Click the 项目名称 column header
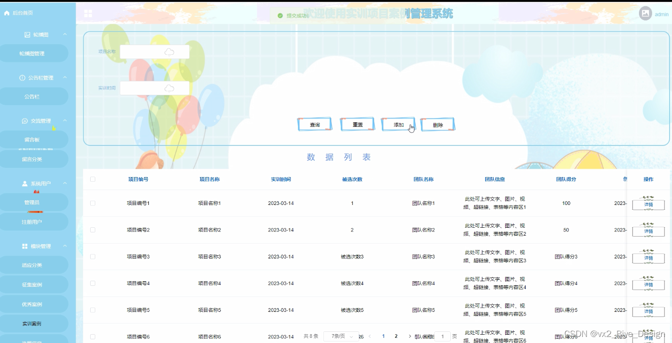 [x=210, y=179]
